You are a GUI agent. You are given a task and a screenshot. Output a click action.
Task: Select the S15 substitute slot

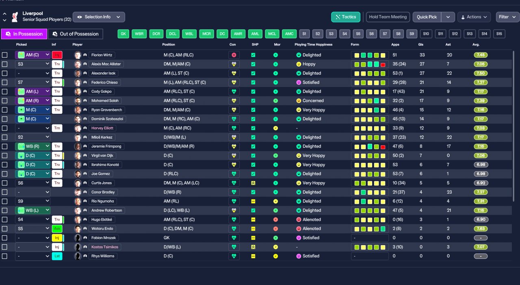[x=499, y=34]
